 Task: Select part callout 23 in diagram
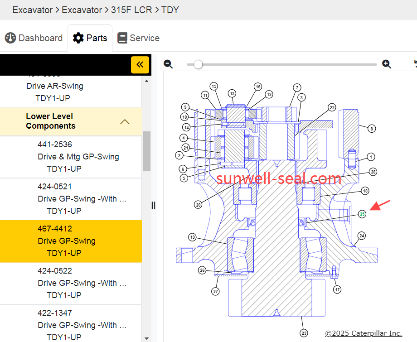click(x=304, y=333)
